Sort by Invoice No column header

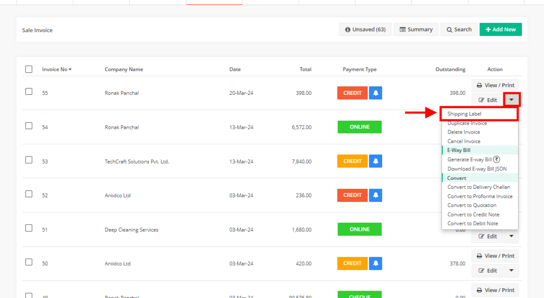57,69
